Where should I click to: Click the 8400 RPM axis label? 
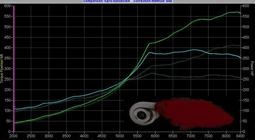240,136
